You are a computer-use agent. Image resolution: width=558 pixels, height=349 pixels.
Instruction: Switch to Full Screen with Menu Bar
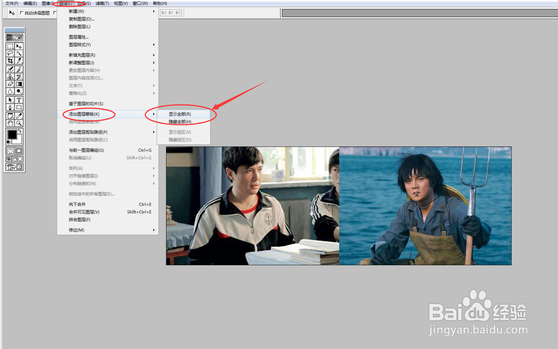[15, 159]
